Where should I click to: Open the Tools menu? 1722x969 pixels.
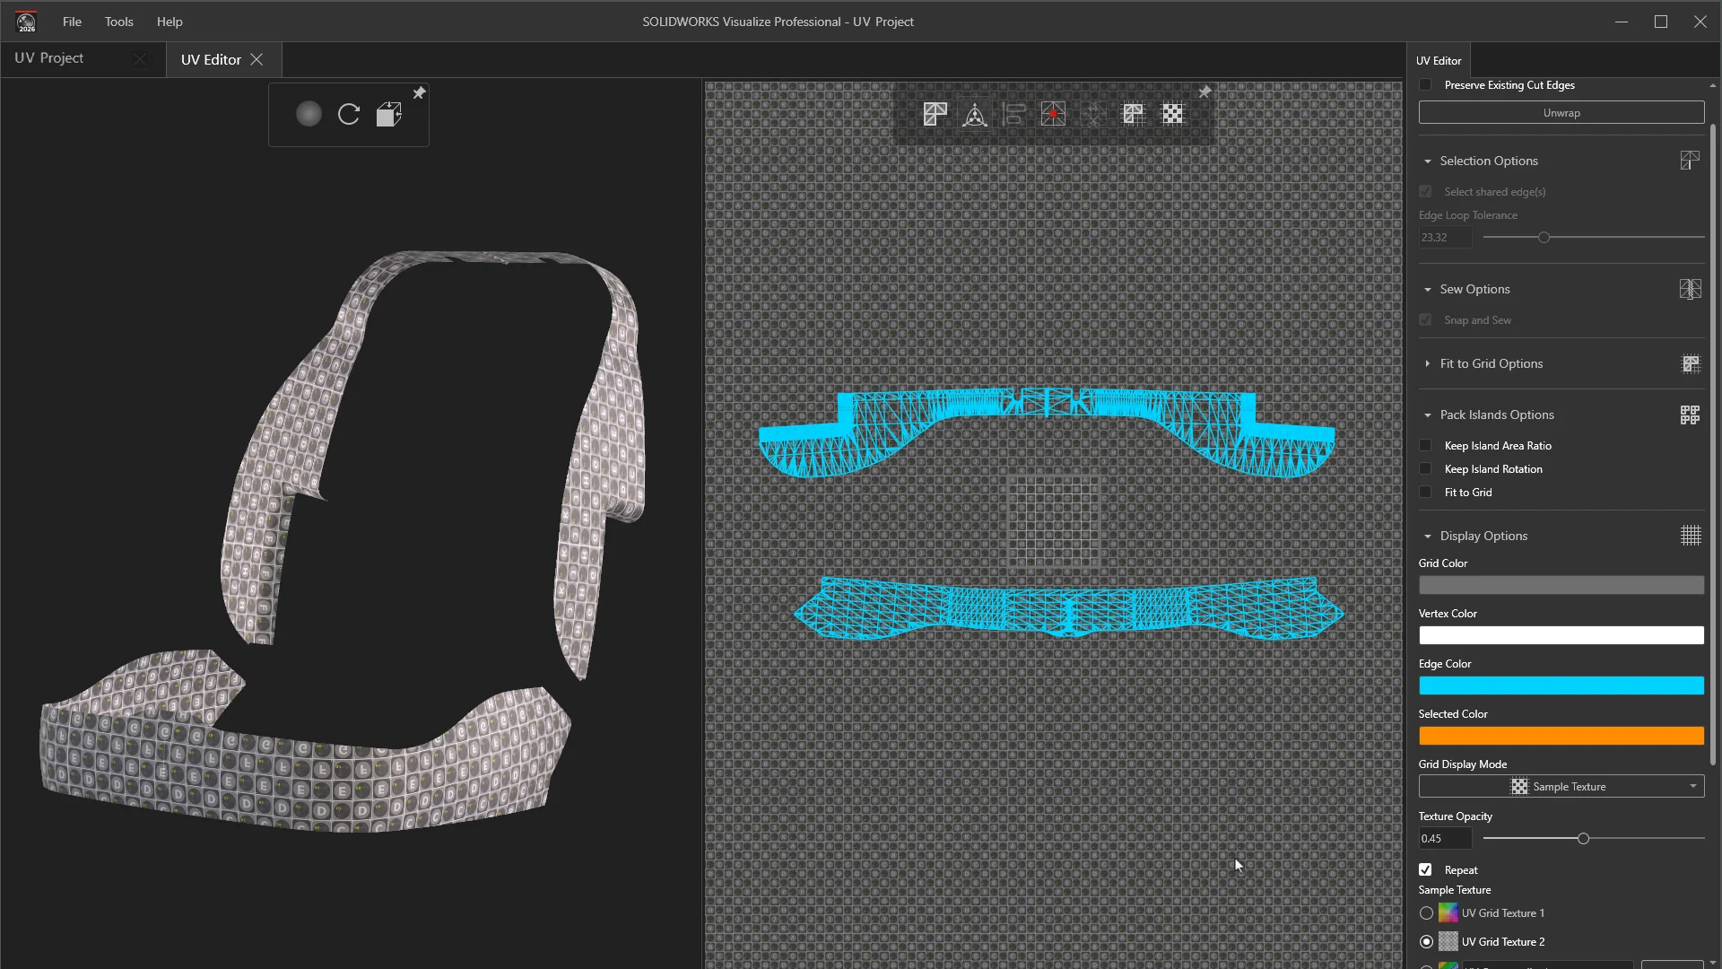[118, 22]
